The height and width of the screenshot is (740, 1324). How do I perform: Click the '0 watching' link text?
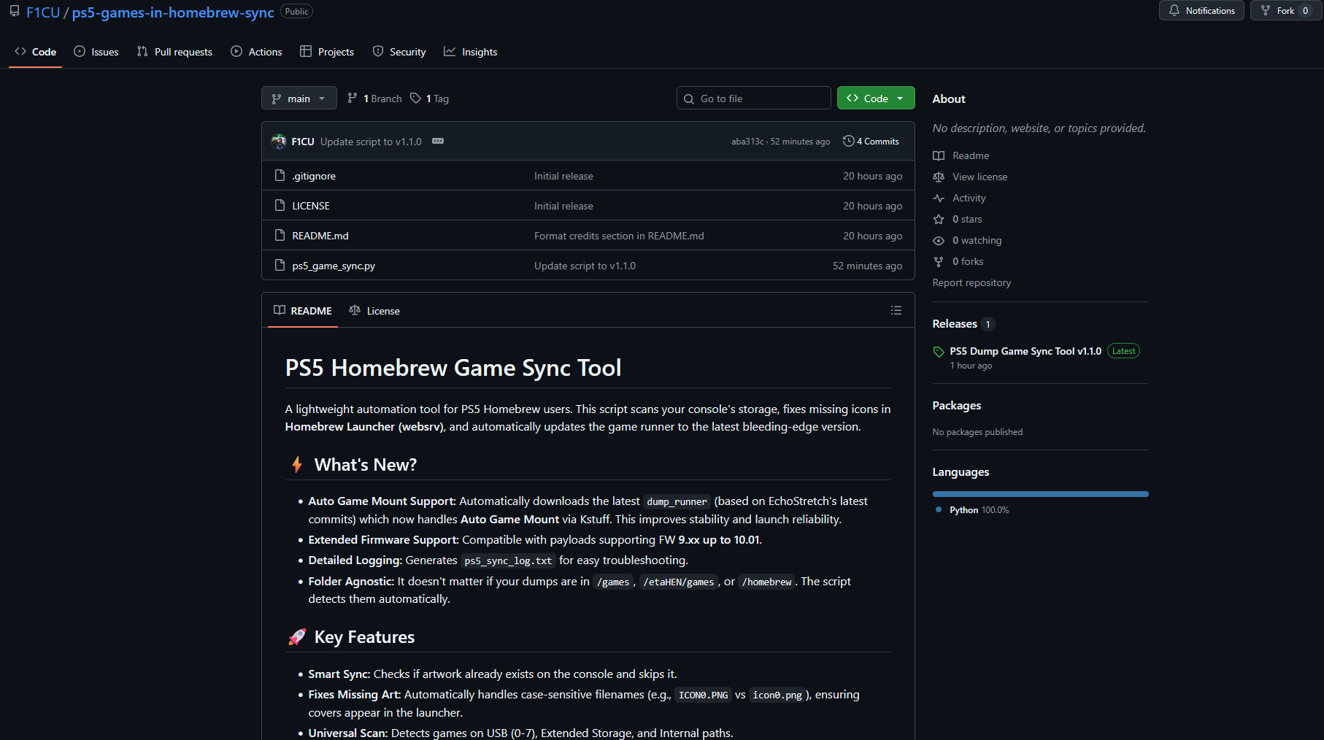tap(977, 240)
